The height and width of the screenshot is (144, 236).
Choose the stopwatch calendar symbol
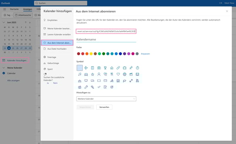[x=138, y=68]
